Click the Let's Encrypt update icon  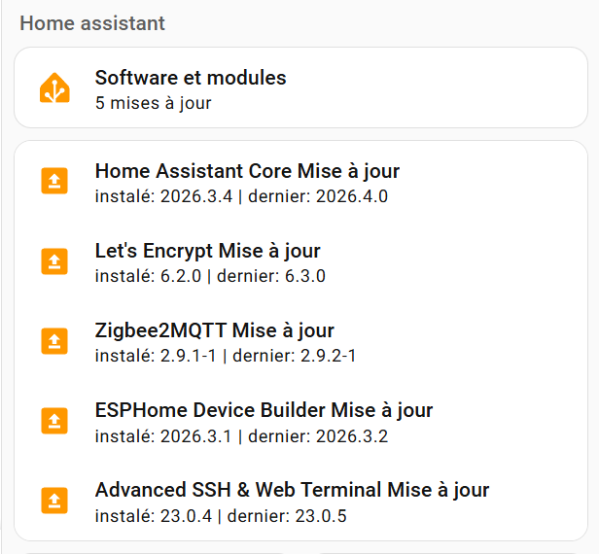(54, 261)
